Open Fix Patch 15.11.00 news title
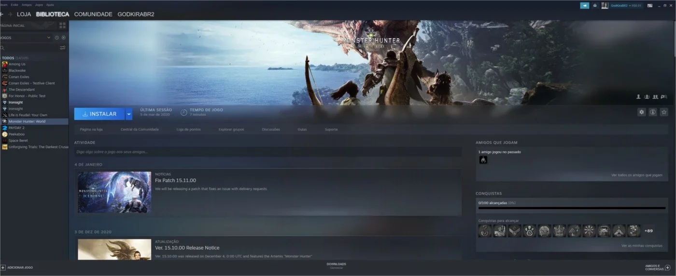 tap(175, 180)
